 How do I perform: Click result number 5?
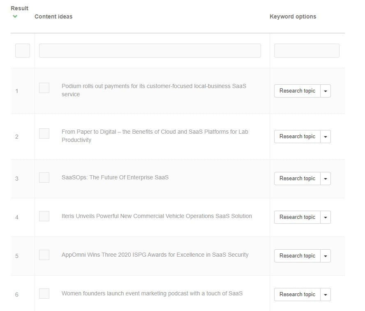[x=17, y=256]
